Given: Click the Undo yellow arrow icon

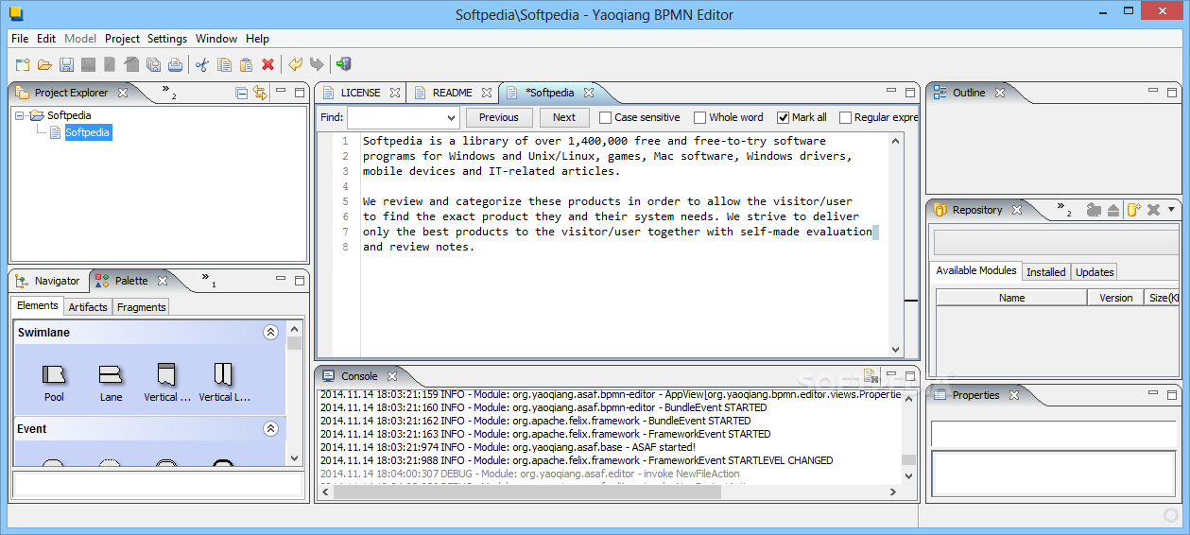Looking at the screenshot, I should pos(295,64).
